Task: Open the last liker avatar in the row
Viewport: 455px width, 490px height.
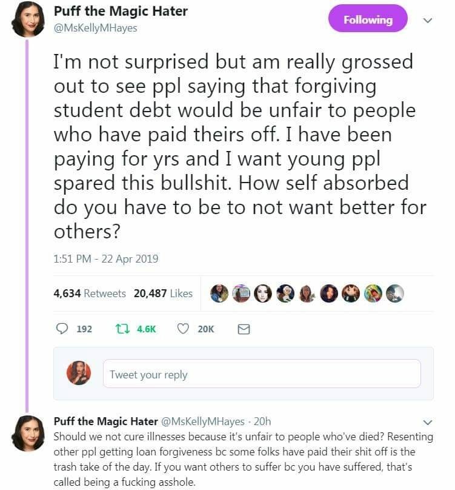Action: tap(394, 294)
